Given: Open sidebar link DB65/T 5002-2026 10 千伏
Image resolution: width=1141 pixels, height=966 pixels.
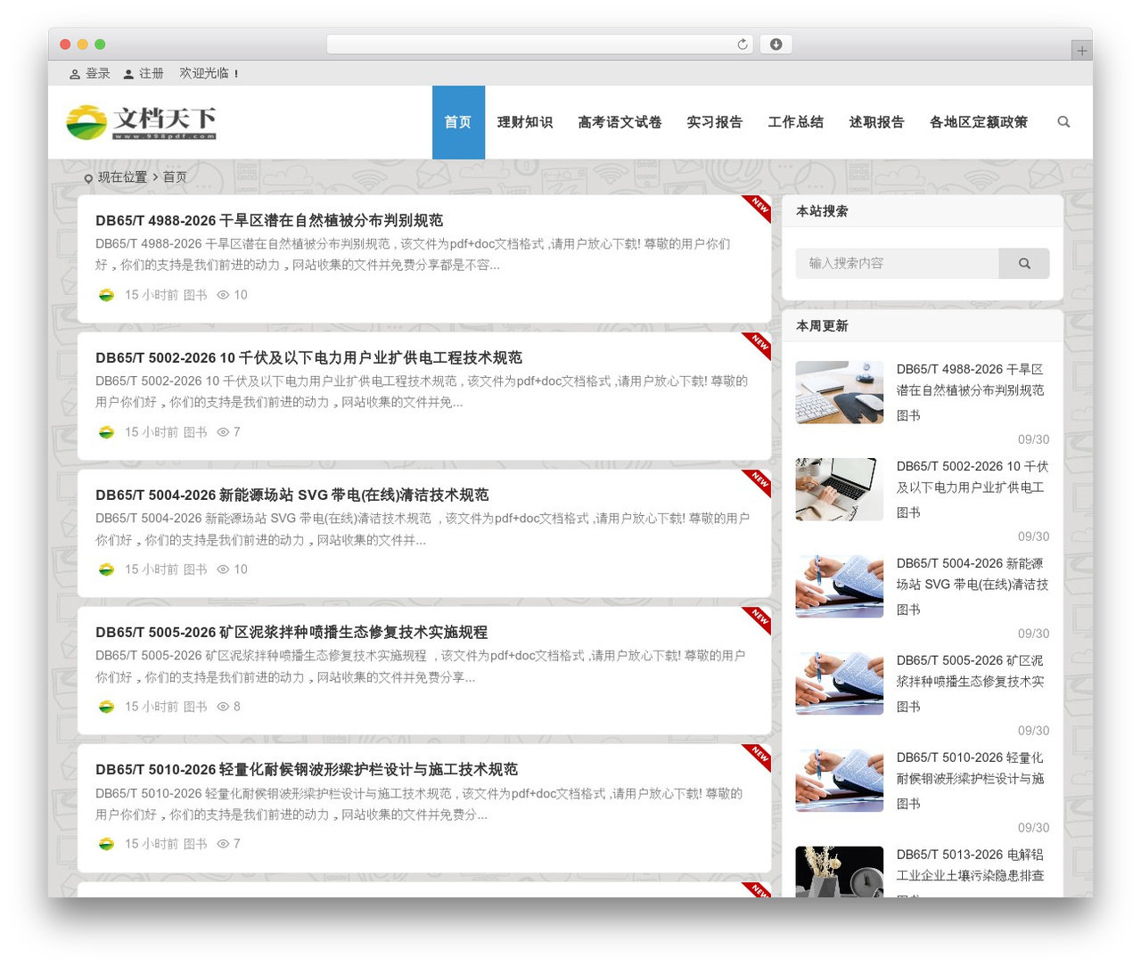Looking at the screenshot, I should pos(973,477).
